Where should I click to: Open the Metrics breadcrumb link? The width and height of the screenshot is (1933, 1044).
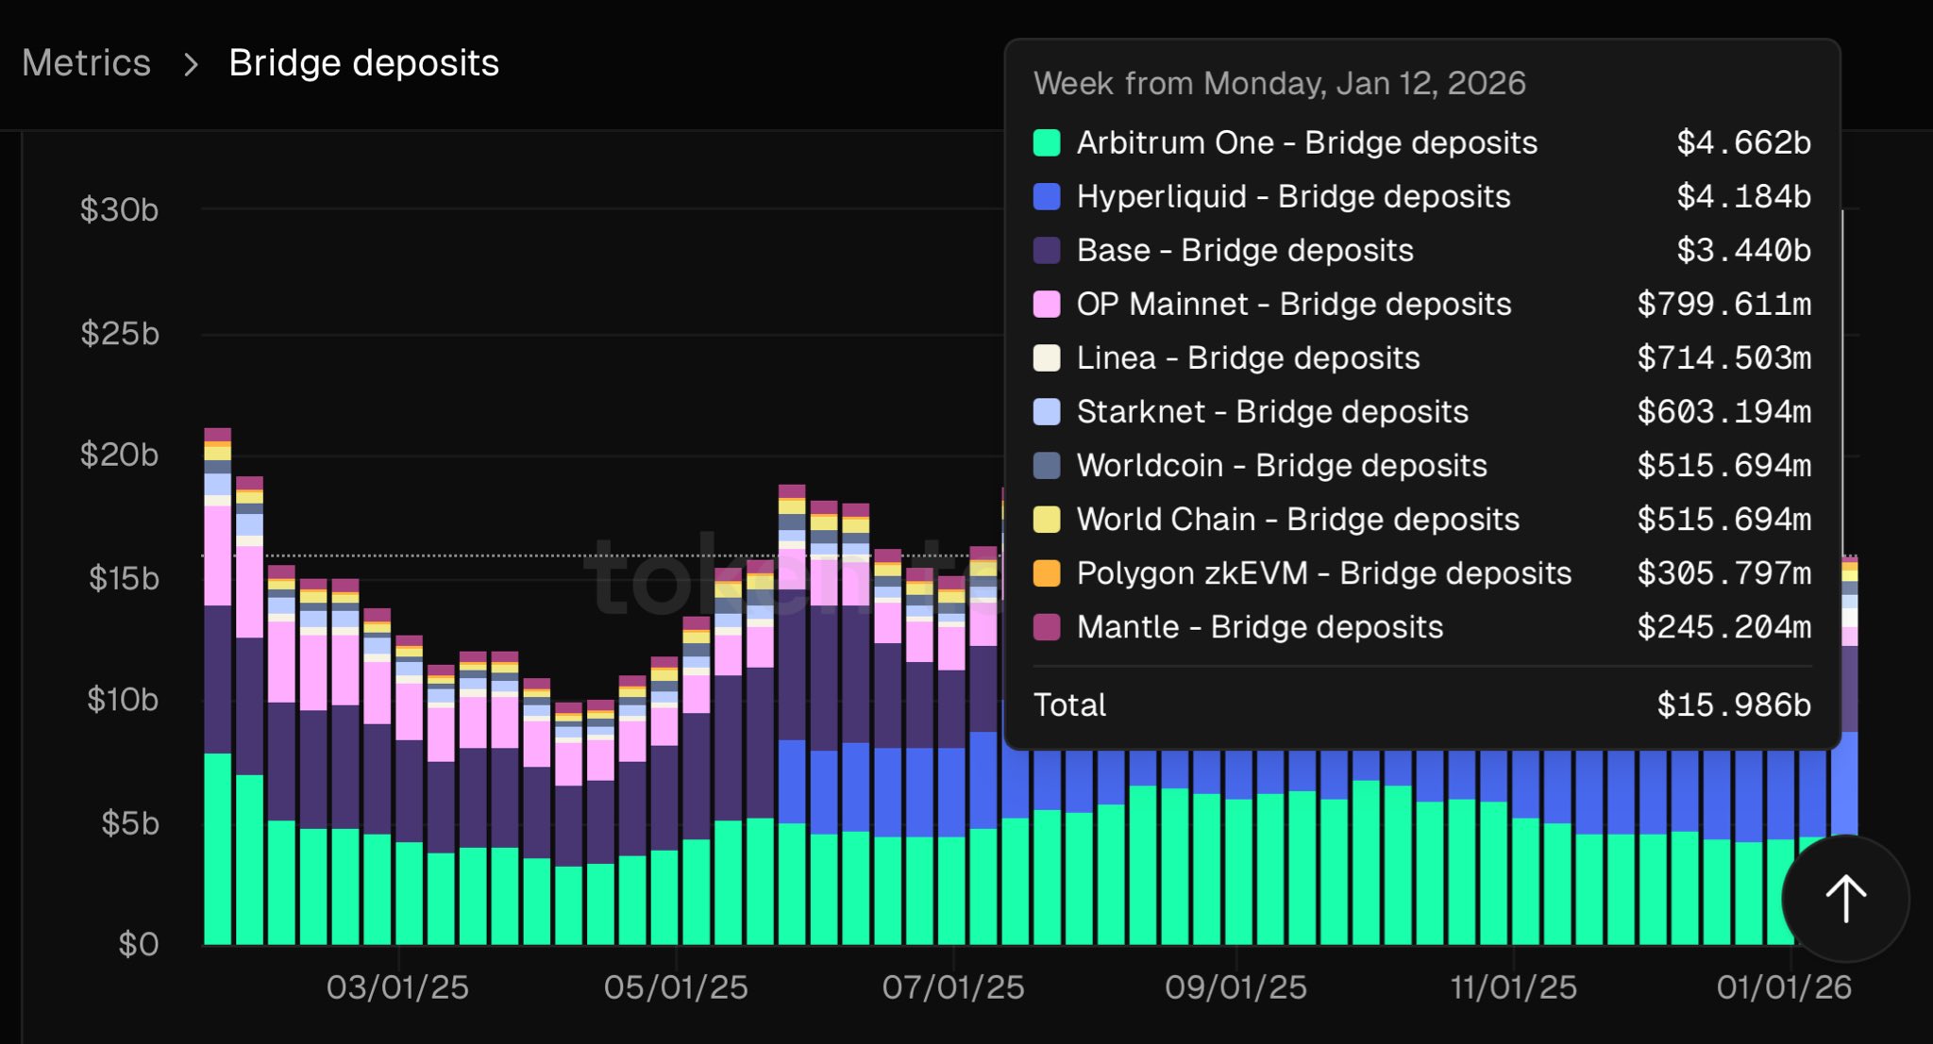(x=86, y=63)
